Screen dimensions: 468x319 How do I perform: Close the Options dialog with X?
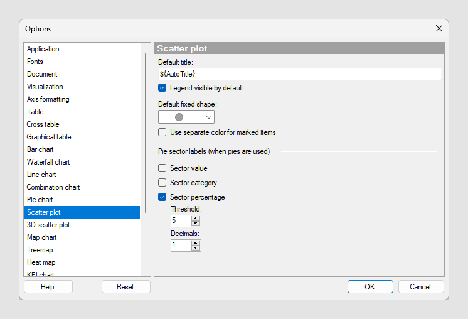click(x=439, y=28)
